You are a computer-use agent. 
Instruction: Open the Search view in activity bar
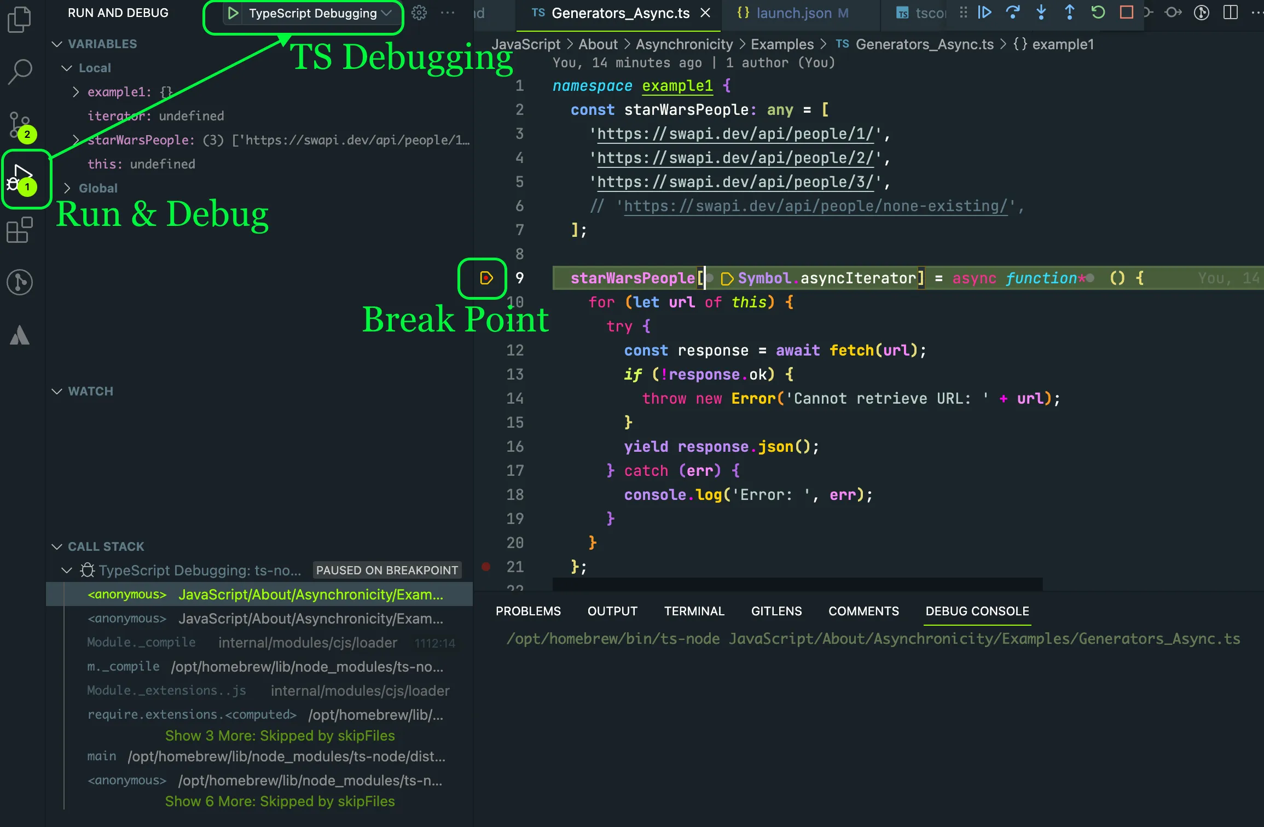(20, 72)
